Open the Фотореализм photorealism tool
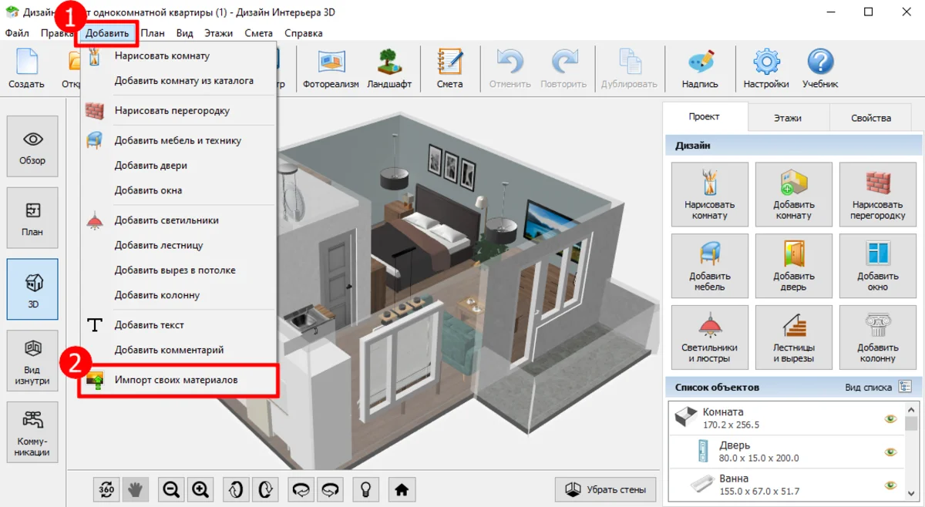Image resolution: width=925 pixels, height=507 pixels. pos(331,69)
